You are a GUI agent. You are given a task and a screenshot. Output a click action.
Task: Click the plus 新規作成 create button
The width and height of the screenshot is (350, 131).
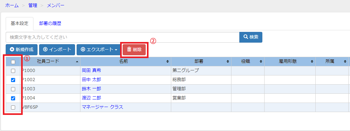tap(22, 50)
